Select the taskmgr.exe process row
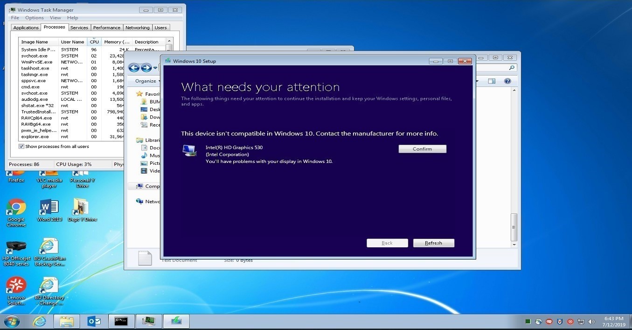Image resolution: width=632 pixels, height=330 pixels. tap(92, 74)
